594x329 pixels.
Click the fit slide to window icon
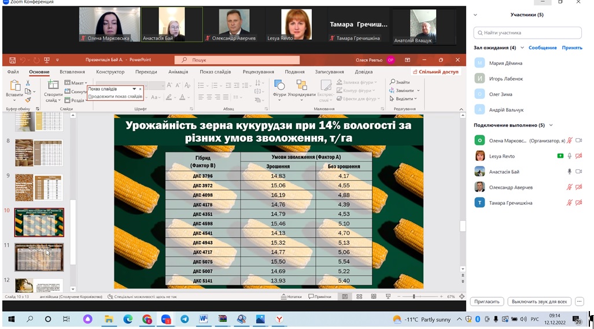462,297
